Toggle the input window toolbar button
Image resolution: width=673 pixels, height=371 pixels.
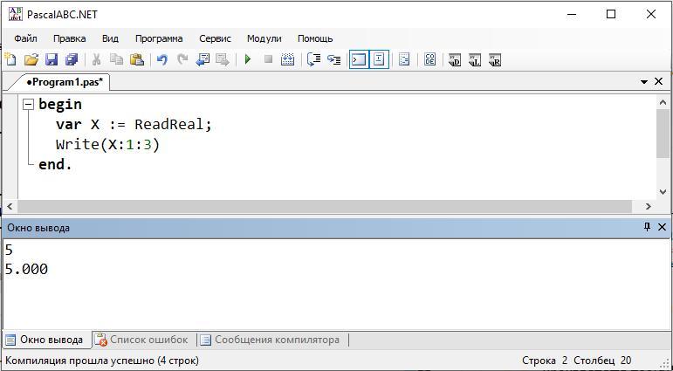click(379, 59)
